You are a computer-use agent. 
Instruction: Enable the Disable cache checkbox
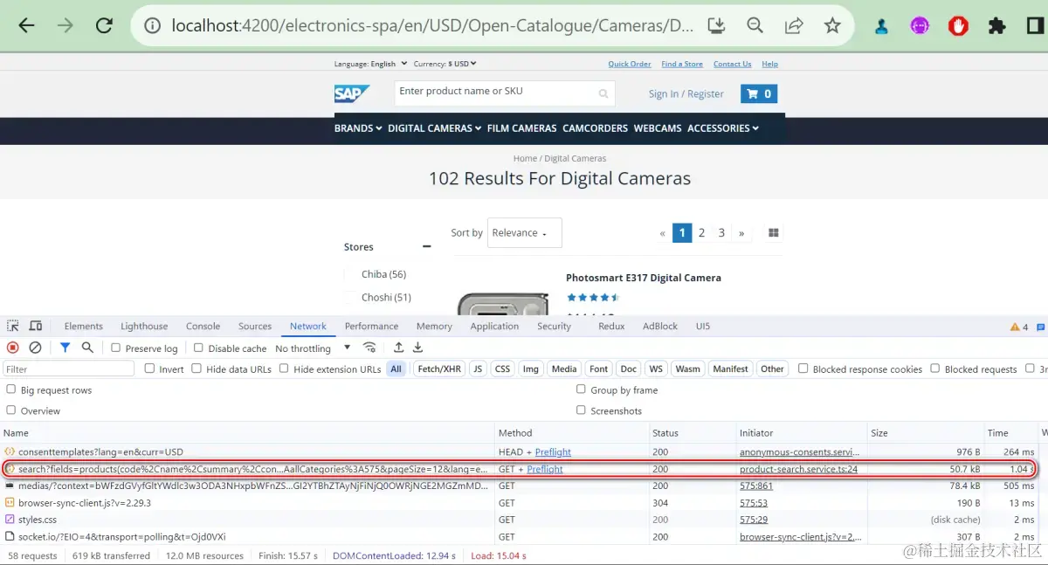tap(198, 348)
